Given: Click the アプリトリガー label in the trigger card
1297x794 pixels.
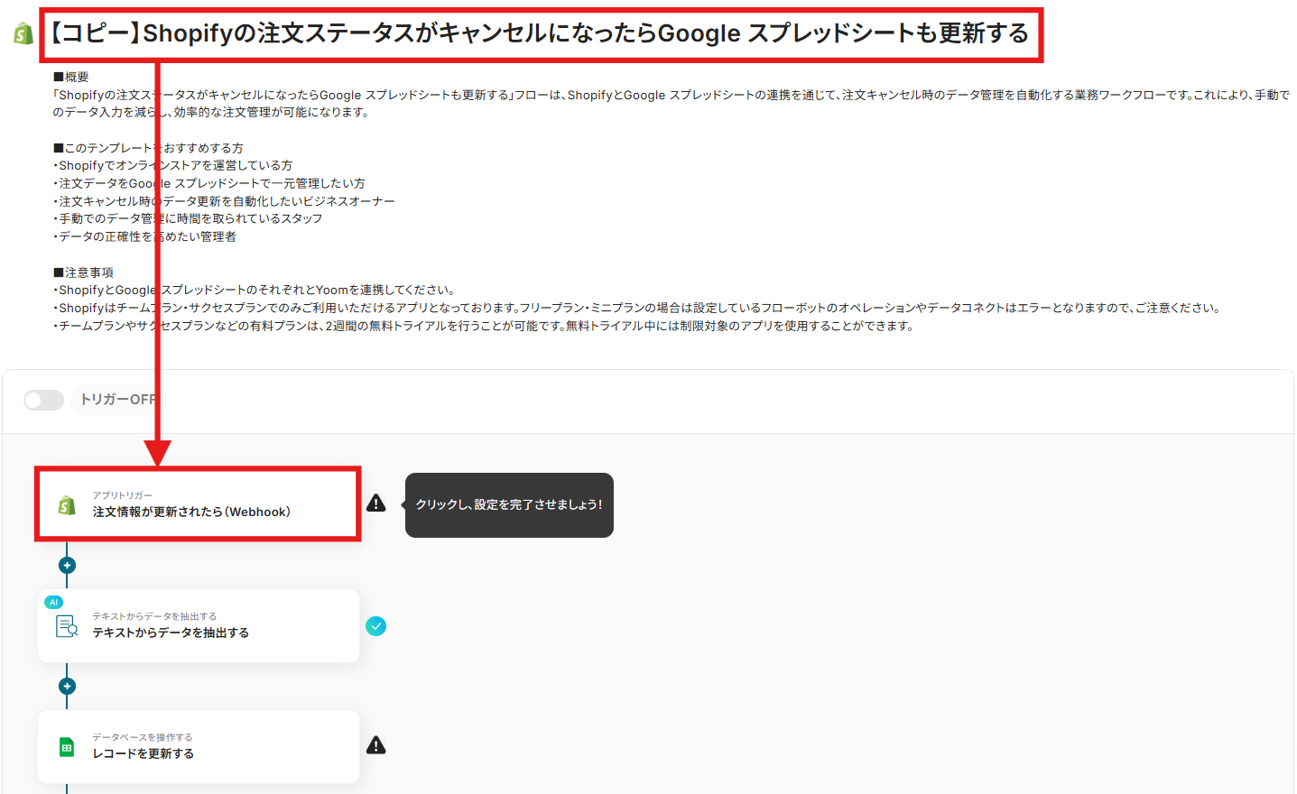Looking at the screenshot, I should pyautogui.click(x=122, y=495).
